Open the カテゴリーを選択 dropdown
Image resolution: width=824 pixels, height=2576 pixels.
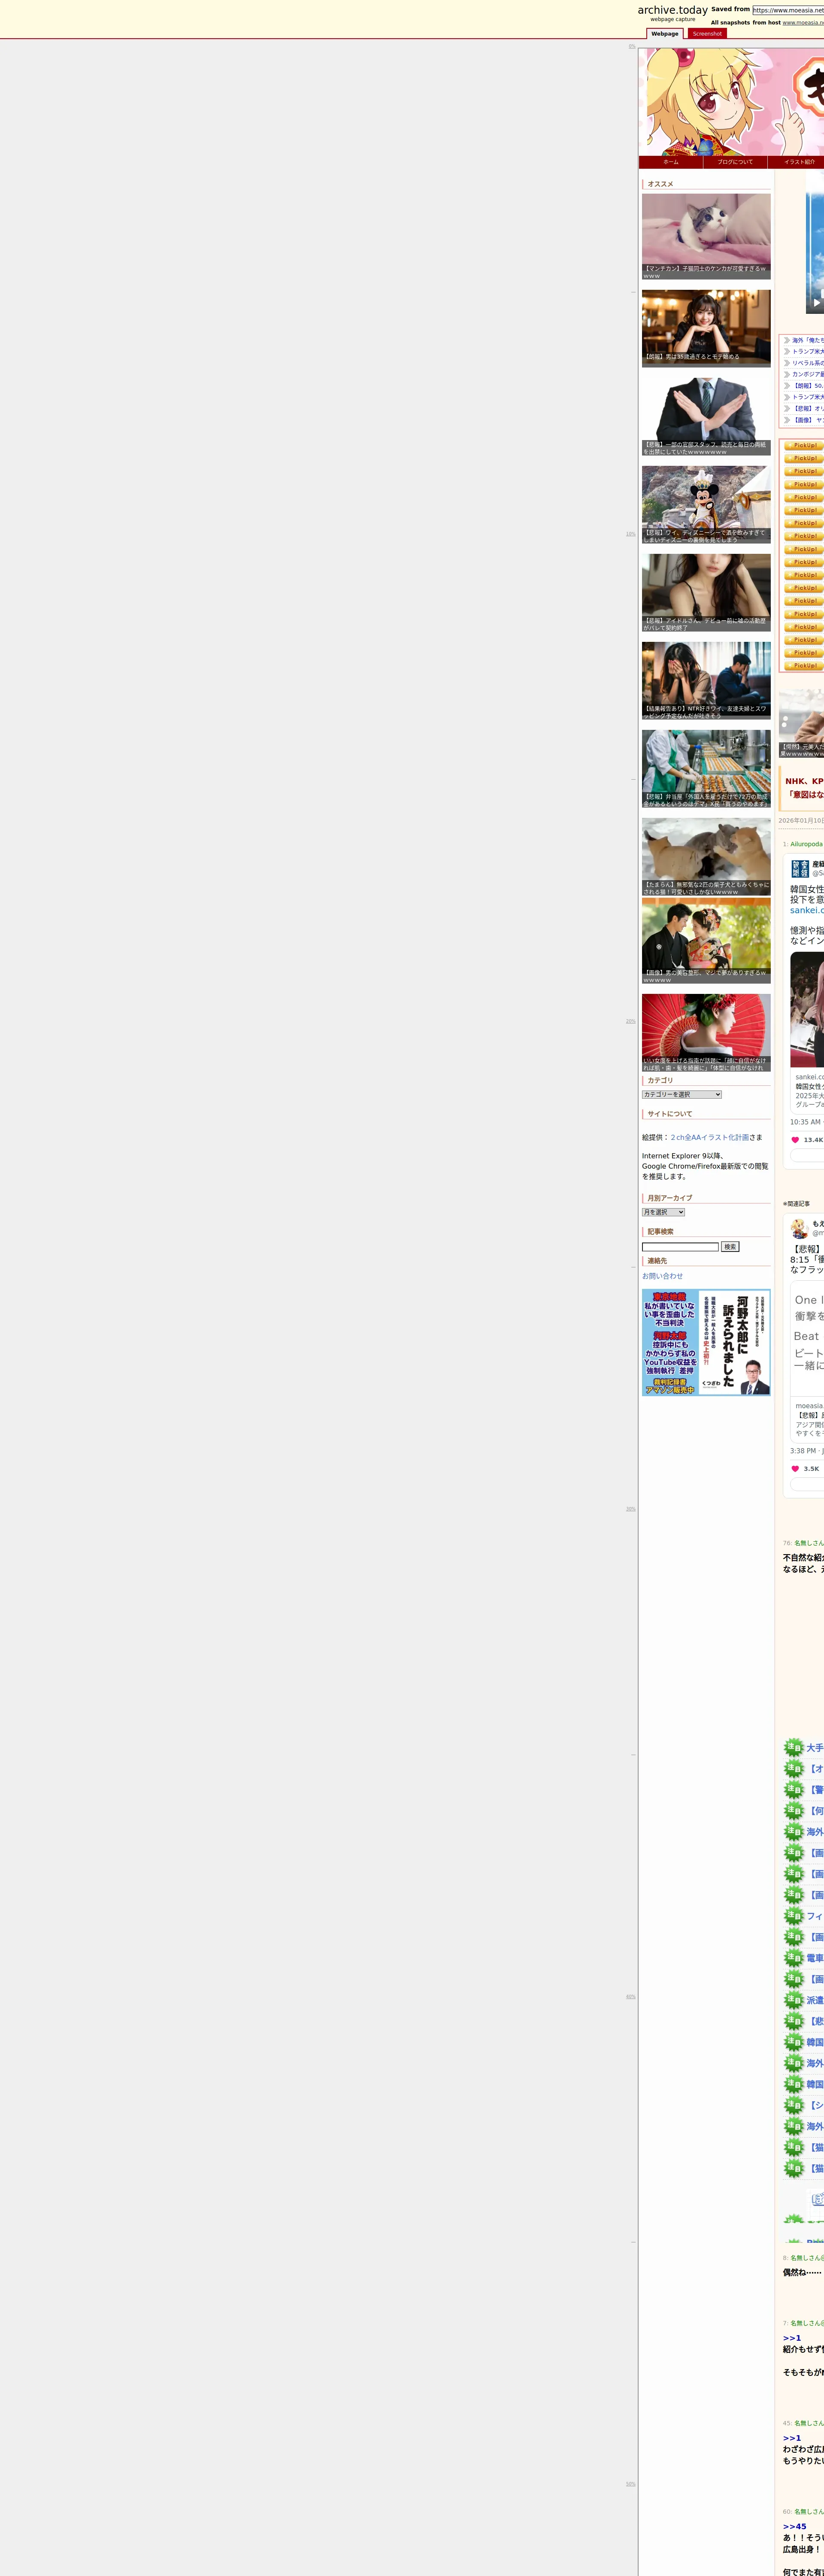681,1094
